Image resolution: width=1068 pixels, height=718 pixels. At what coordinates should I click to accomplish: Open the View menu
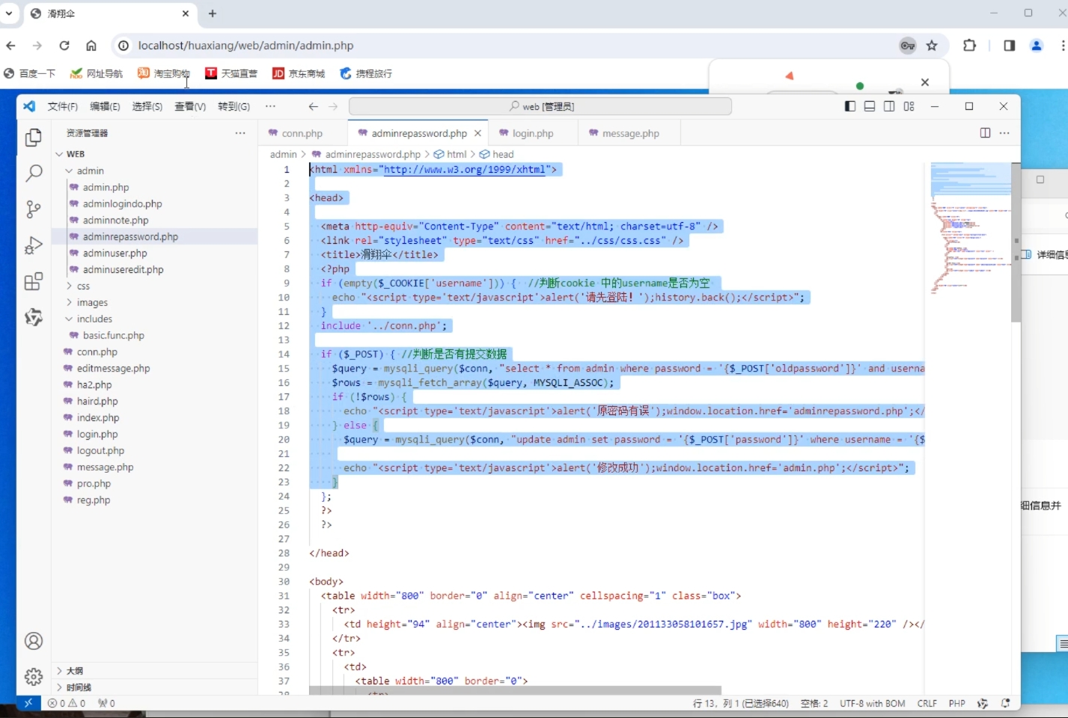point(190,106)
